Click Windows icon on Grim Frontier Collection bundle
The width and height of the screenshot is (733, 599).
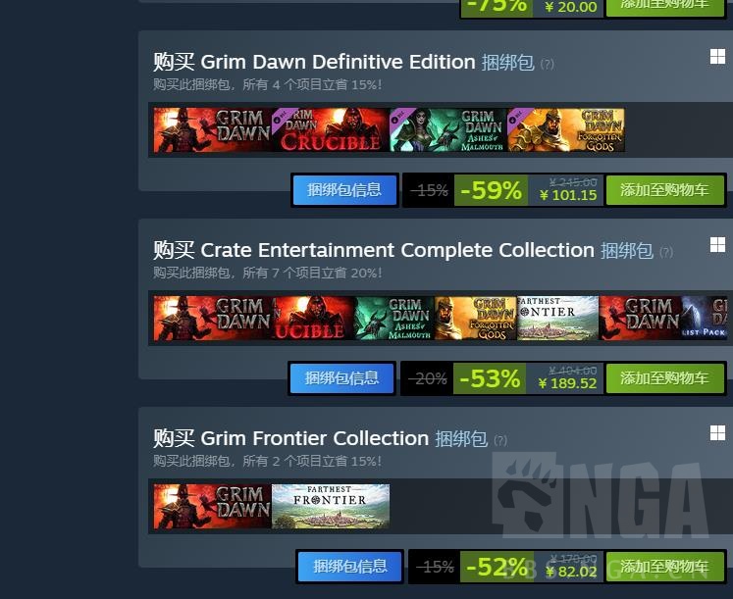[717, 432]
